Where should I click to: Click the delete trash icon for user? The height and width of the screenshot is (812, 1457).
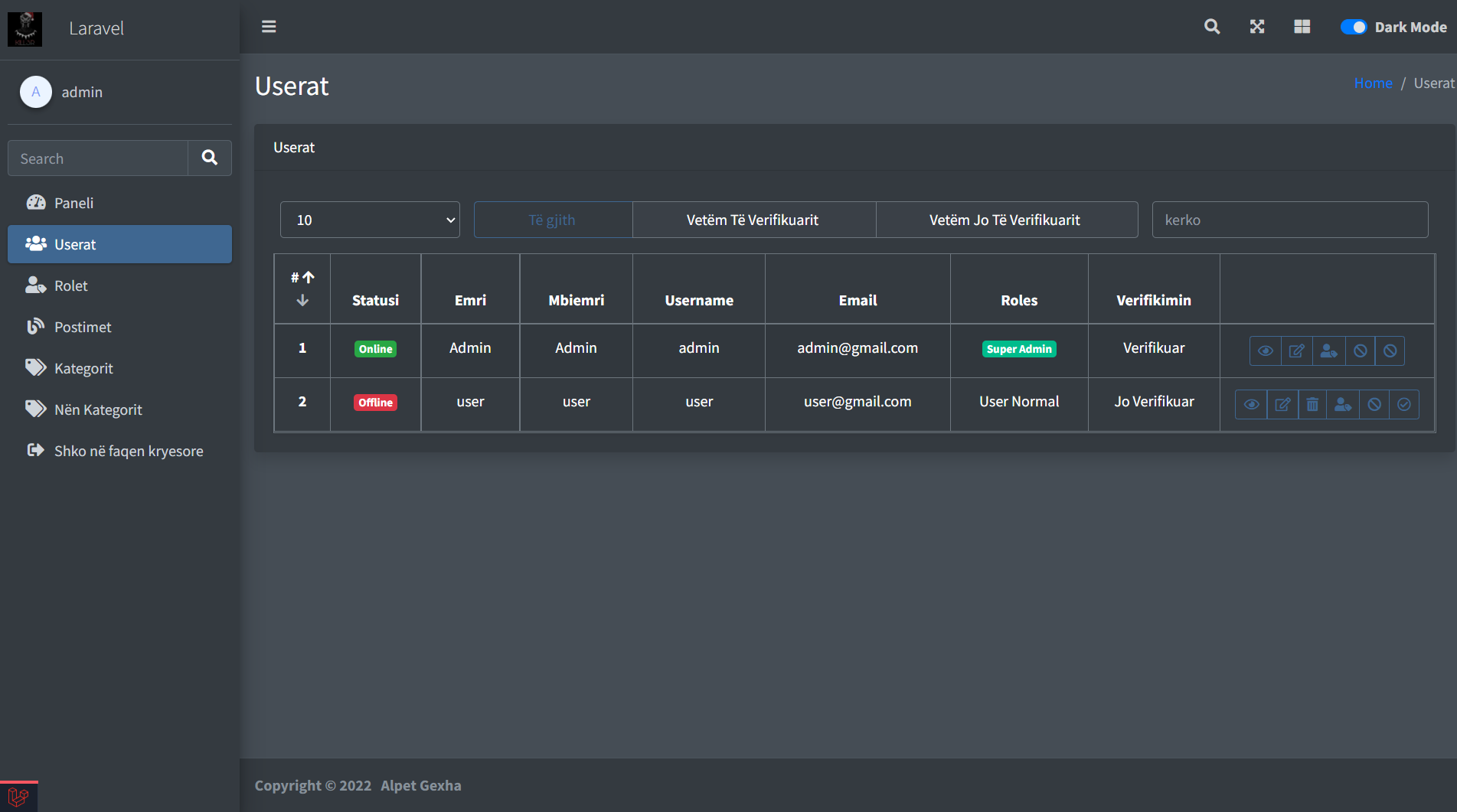tap(1312, 404)
